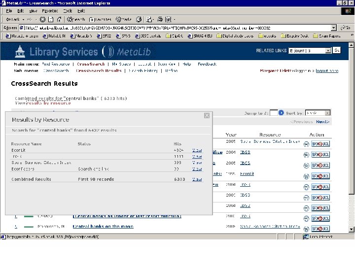Click the browser History icon
The width and height of the screenshot is (355, 266).
[139, 19]
